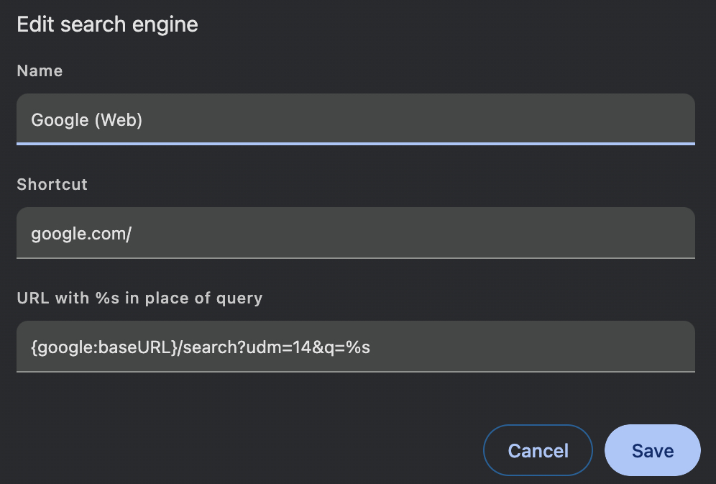Place cursor on "google.com/" shortcut text
Image resolution: width=716 pixels, height=484 pixels.
pos(81,234)
